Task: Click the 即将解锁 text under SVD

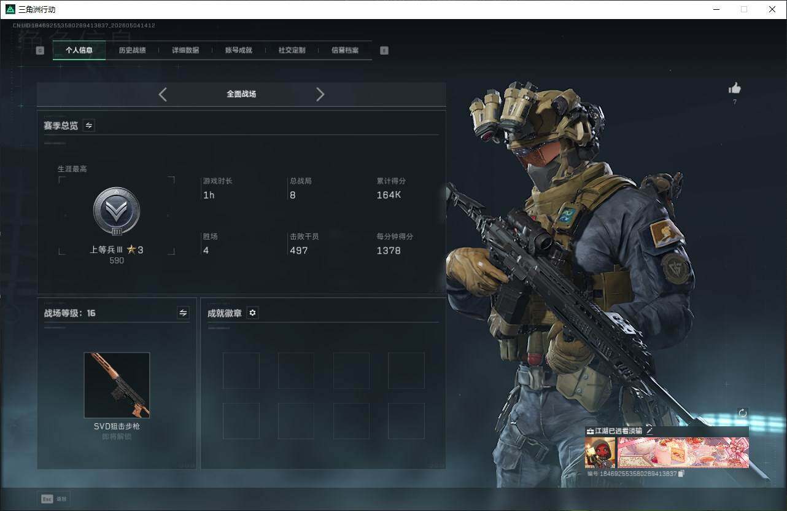Action: (117, 437)
